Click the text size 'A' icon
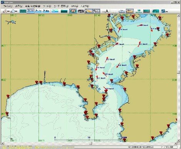This screenshot has width=181, height=149. [106, 11]
